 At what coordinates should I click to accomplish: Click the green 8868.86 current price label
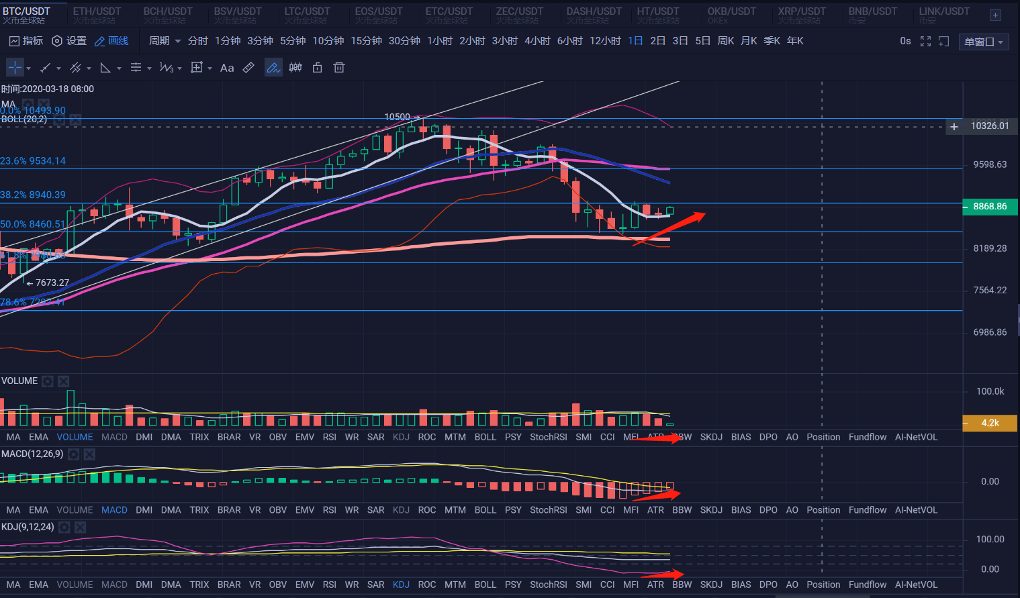click(x=990, y=207)
